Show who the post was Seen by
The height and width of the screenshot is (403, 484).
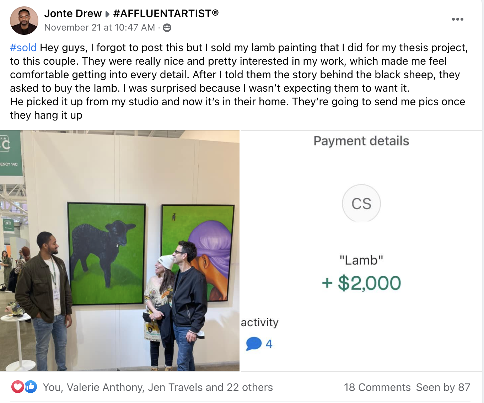(443, 387)
